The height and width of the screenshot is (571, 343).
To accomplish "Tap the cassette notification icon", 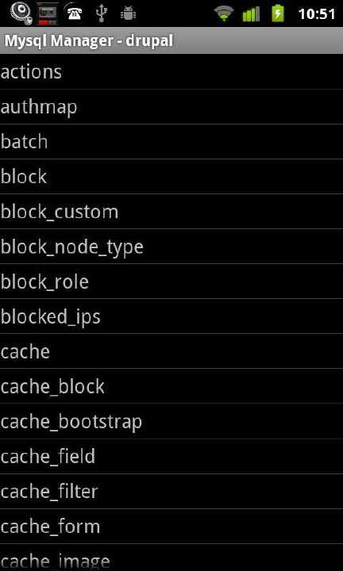I will point(48,13).
